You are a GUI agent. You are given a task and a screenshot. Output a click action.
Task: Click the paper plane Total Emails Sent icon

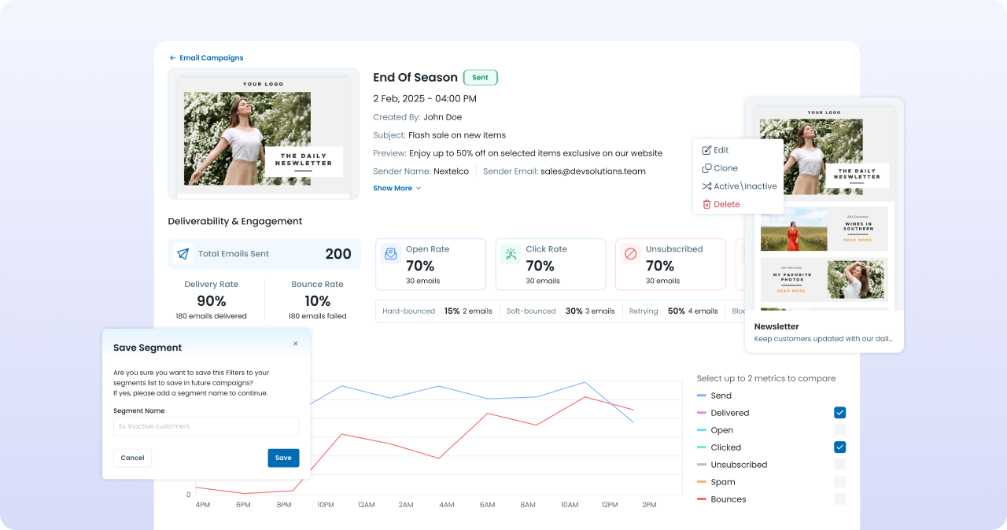pyautogui.click(x=183, y=254)
